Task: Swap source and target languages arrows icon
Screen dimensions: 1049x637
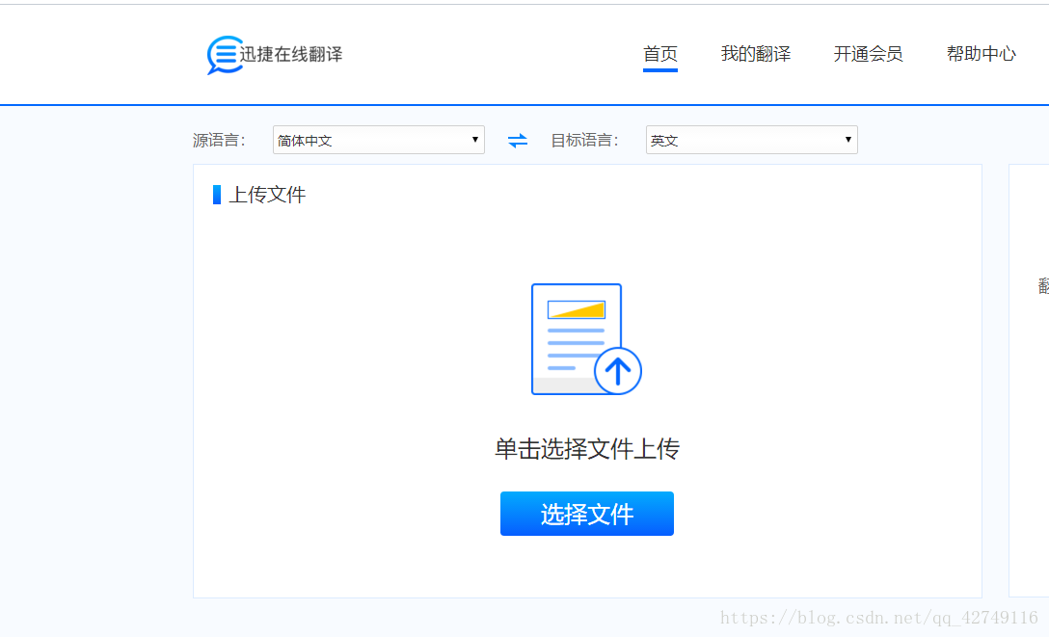Action: click(x=517, y=141)
